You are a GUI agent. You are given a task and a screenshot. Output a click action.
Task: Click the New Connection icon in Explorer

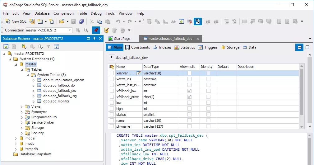pos(24,47)
